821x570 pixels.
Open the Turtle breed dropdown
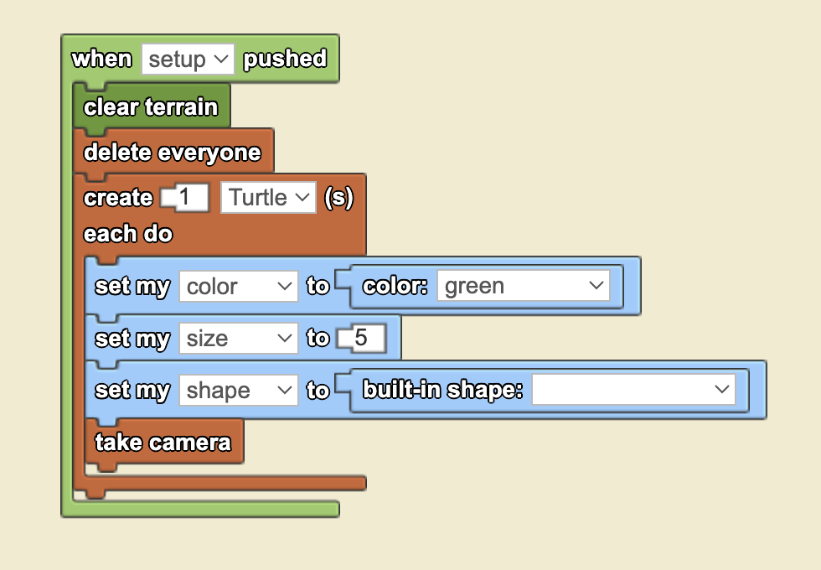click(268, 198)
